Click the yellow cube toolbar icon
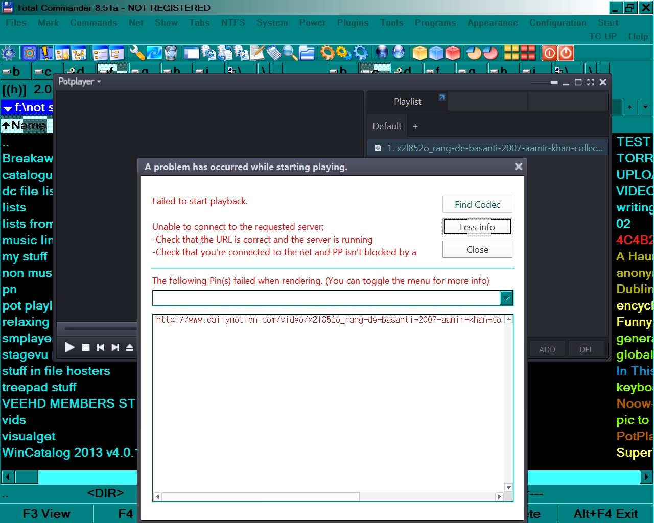Viewport: 654px width, 523px height. (420, 53)
